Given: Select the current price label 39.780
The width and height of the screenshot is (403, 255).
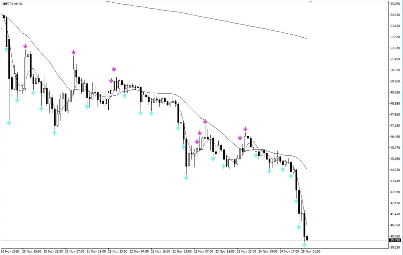Looking at the screenshot, I should point(395,240).
